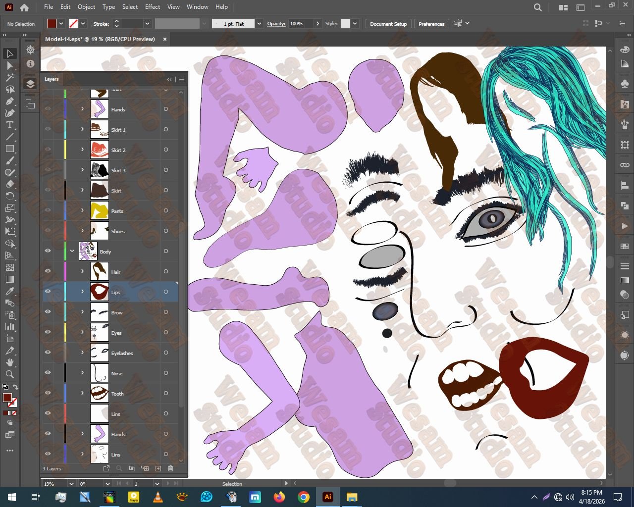The width and height of the screenshot is (634, 507).
Task: Choose the Rectangle tool
Action: pyautogui.click(x=10, y=149)
